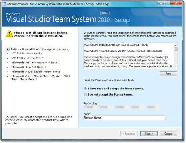Click 'VC 9.0 Runtime (x86)' component
This screenshot has height=143, width=186.
[x=27, y=54]
